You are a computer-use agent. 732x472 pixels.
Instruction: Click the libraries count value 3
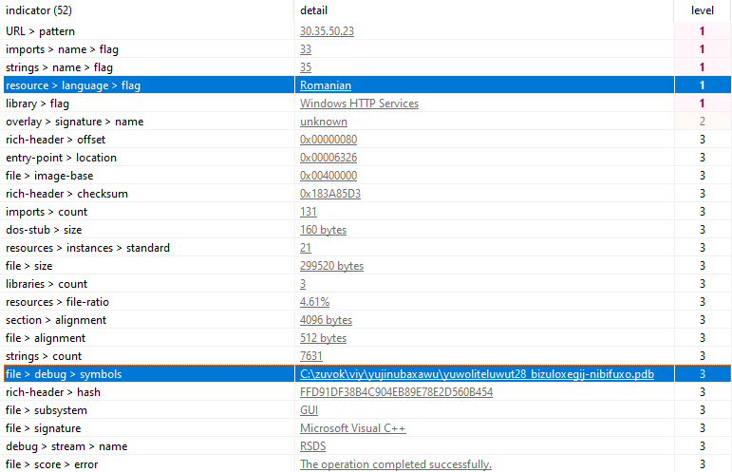coord(303,284)
